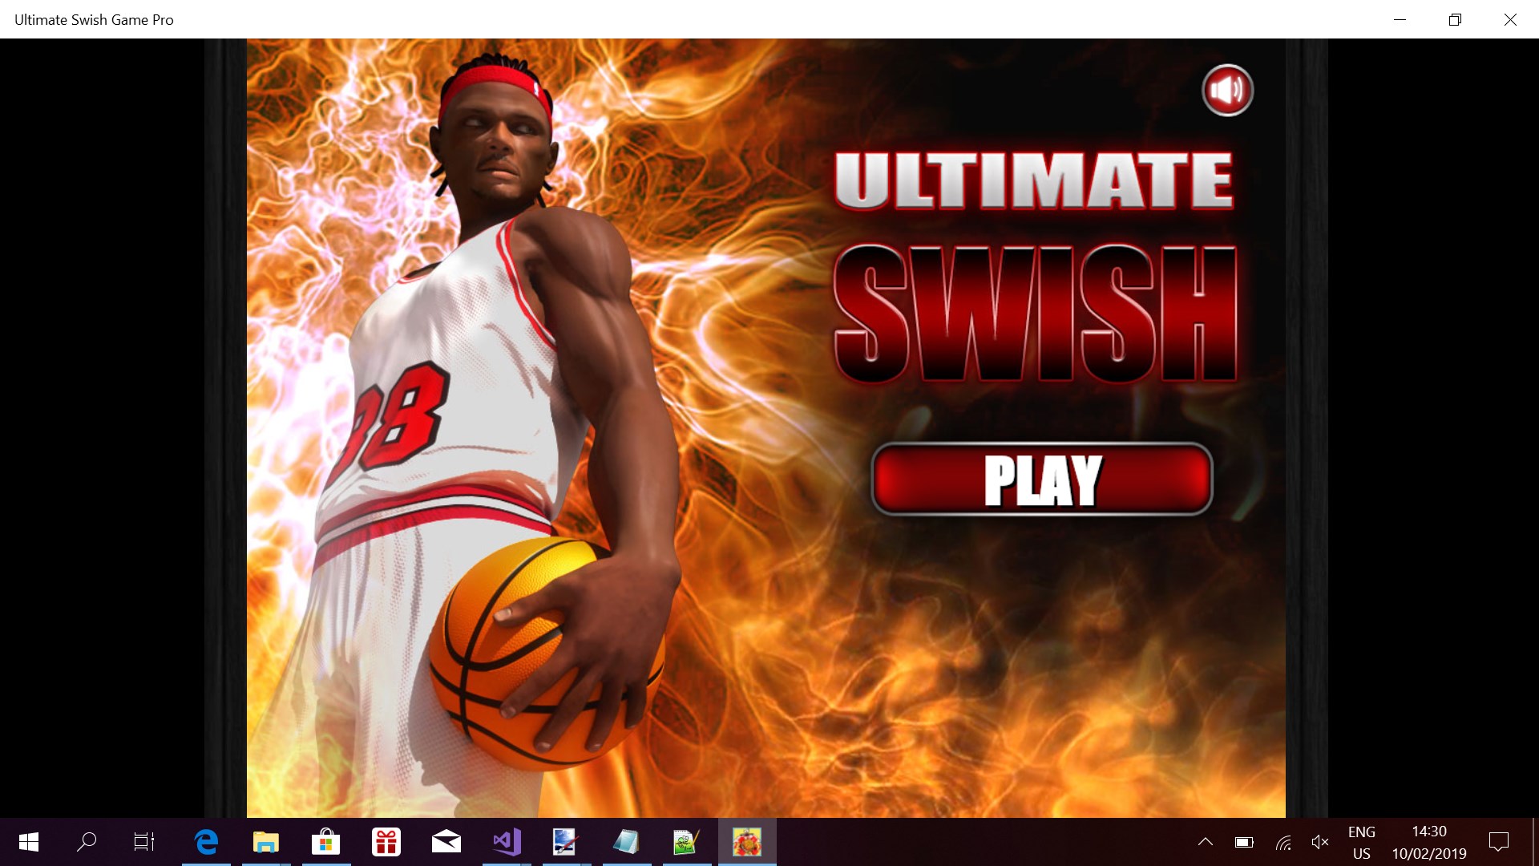Switch to the Ultimate Swish taskbar icon

click(747, 842)
